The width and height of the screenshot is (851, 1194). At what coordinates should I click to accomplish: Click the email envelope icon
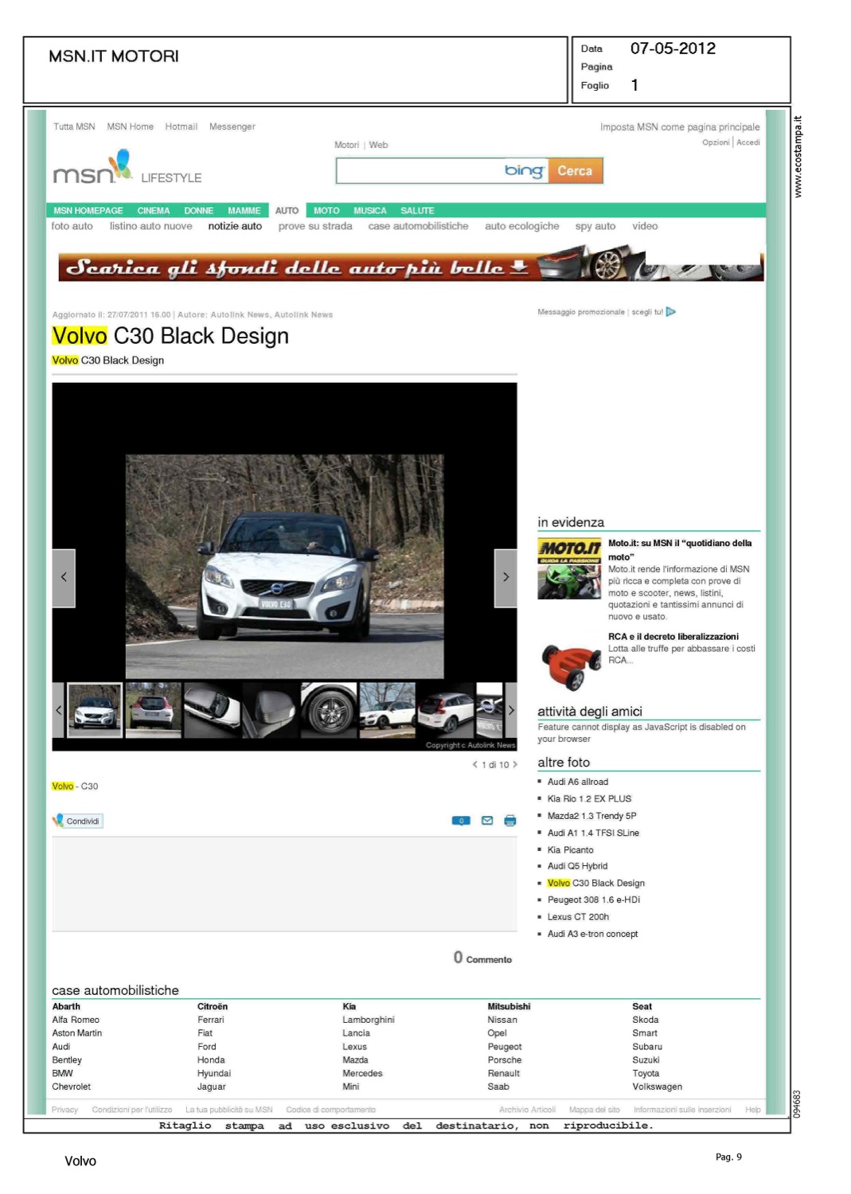pos(487,821)
